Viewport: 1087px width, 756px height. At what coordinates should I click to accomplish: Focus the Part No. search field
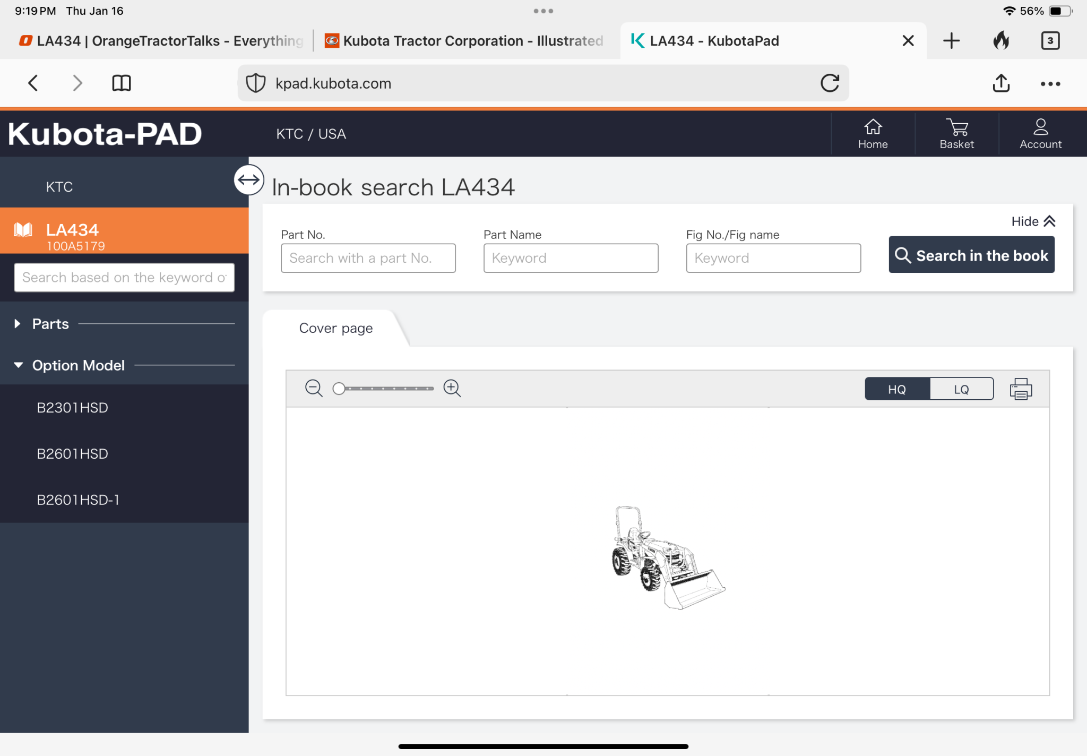pyautogui.click(x=368, y=258)
